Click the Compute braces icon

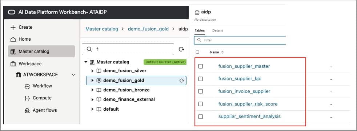coord(27,98)
